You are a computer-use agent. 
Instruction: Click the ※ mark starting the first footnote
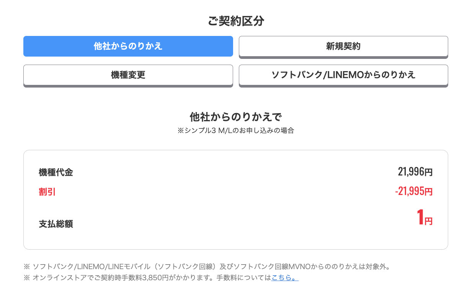point(26,266)
